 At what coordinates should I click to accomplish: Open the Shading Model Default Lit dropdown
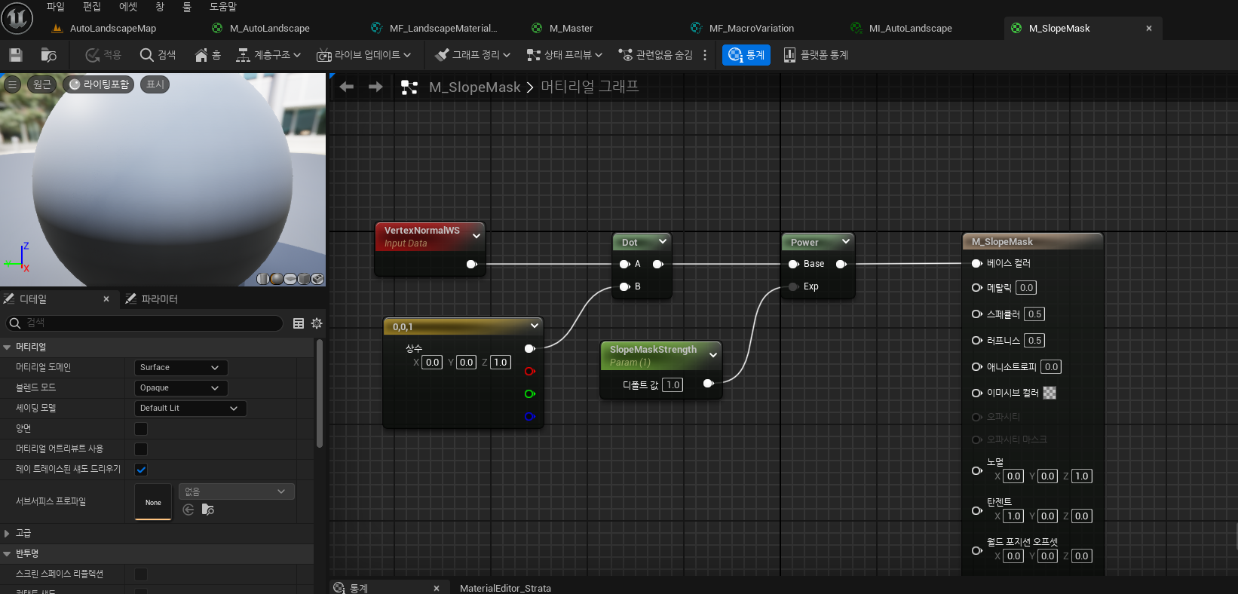pos(190,409)
